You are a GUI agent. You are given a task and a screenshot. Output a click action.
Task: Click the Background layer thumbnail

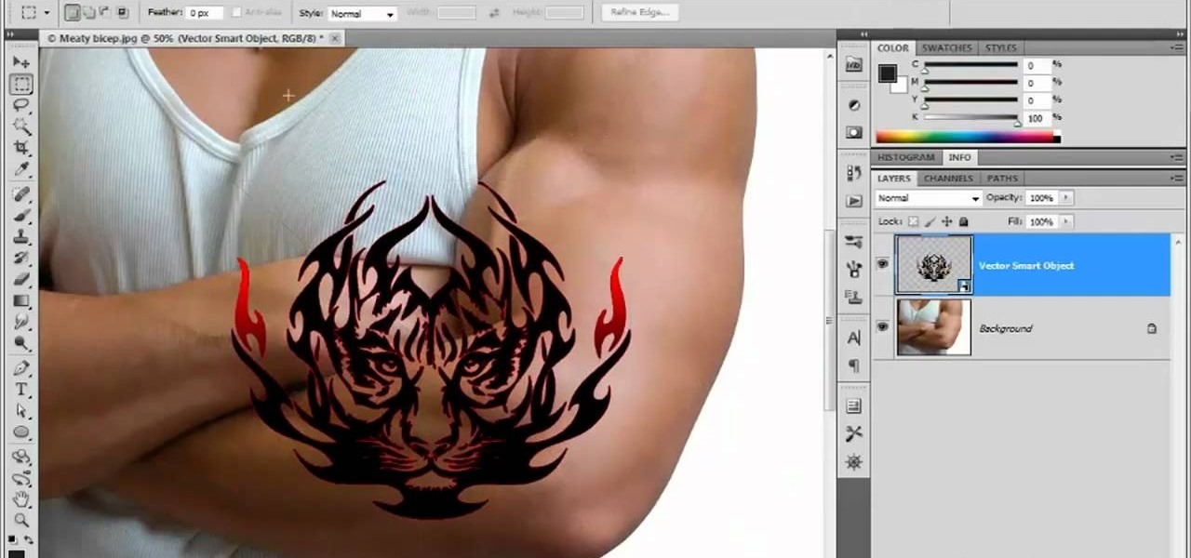pos(933,327)
